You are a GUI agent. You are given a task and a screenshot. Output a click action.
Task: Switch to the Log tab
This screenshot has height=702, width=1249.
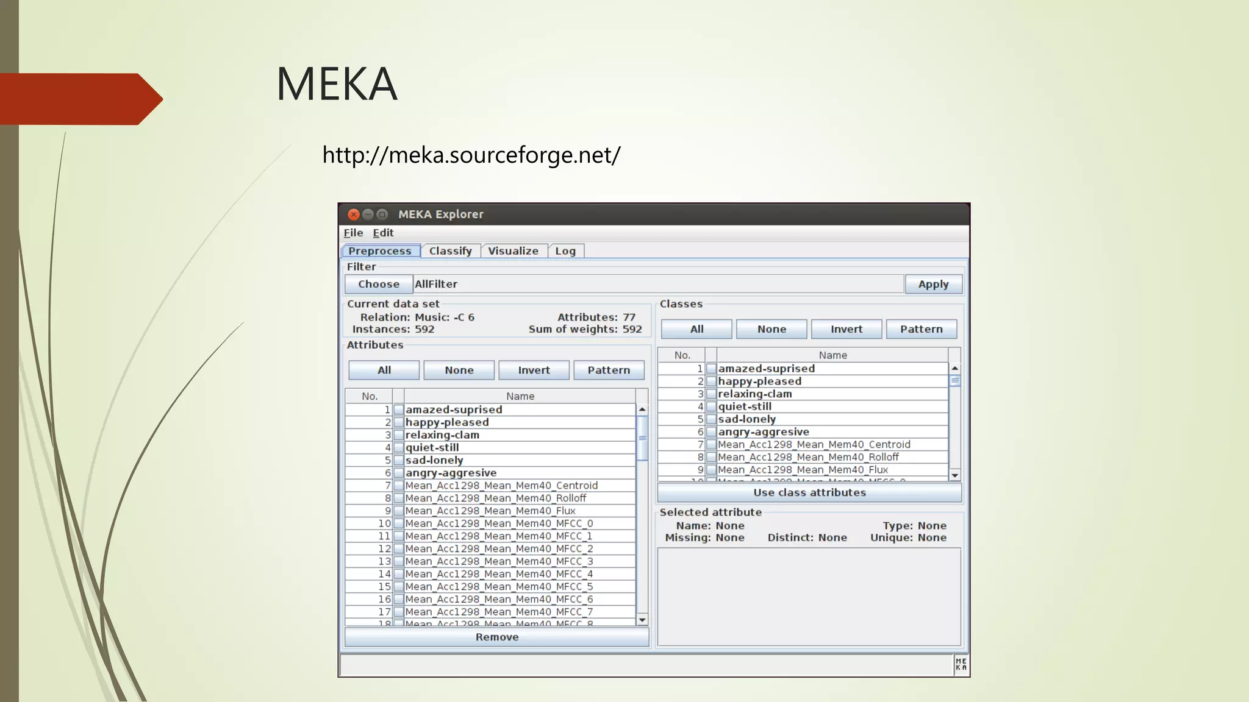point(565,251)
